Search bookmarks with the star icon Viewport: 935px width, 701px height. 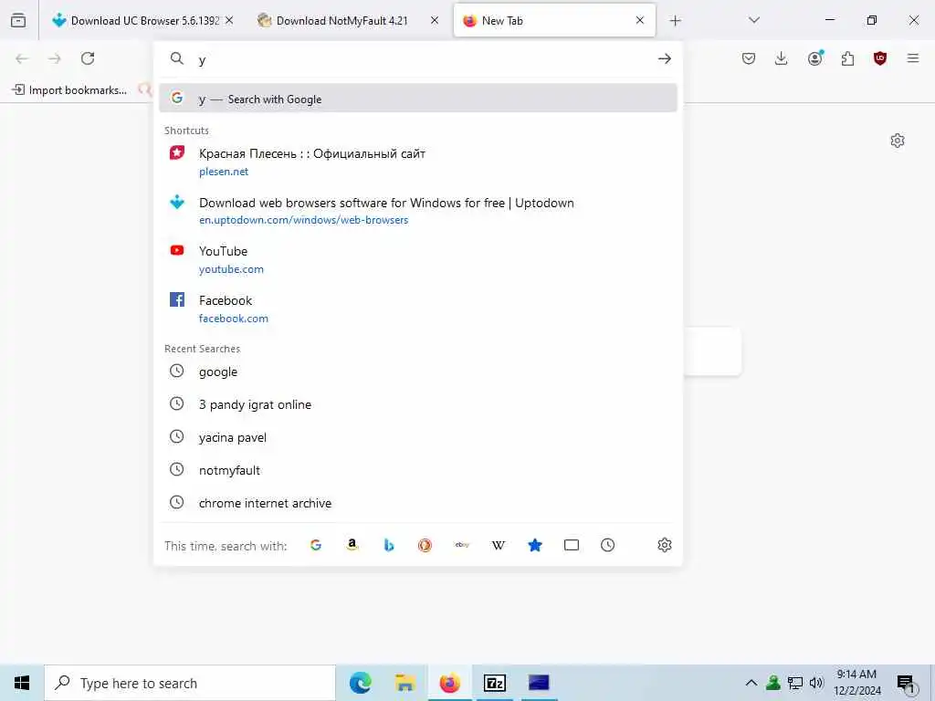535,545
